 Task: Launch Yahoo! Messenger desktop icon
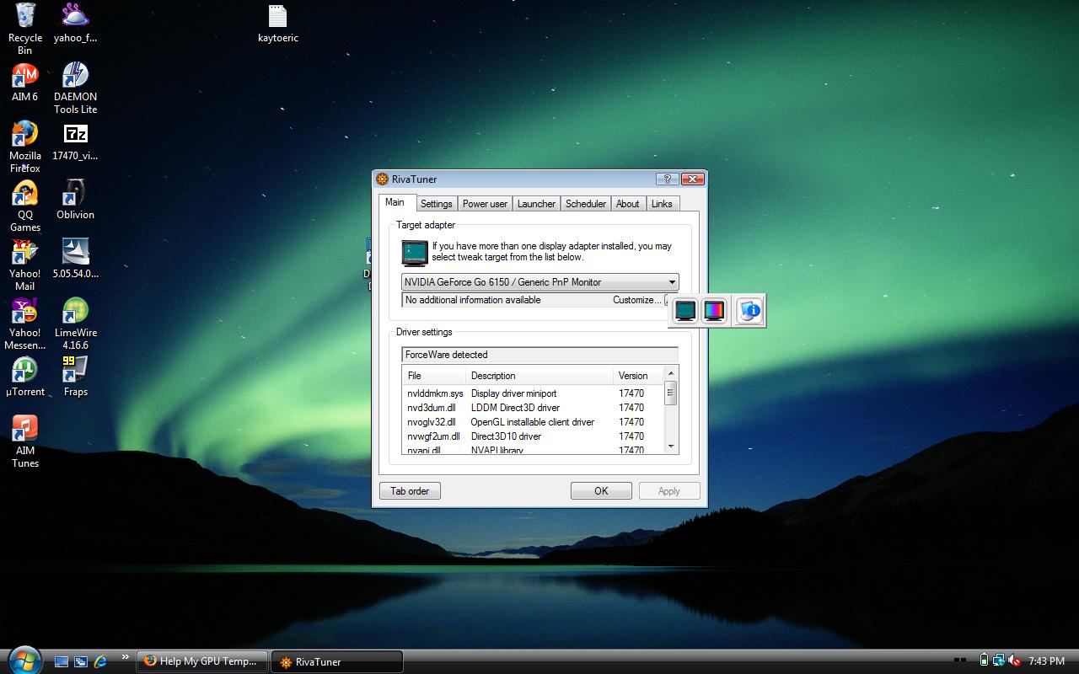25,324
